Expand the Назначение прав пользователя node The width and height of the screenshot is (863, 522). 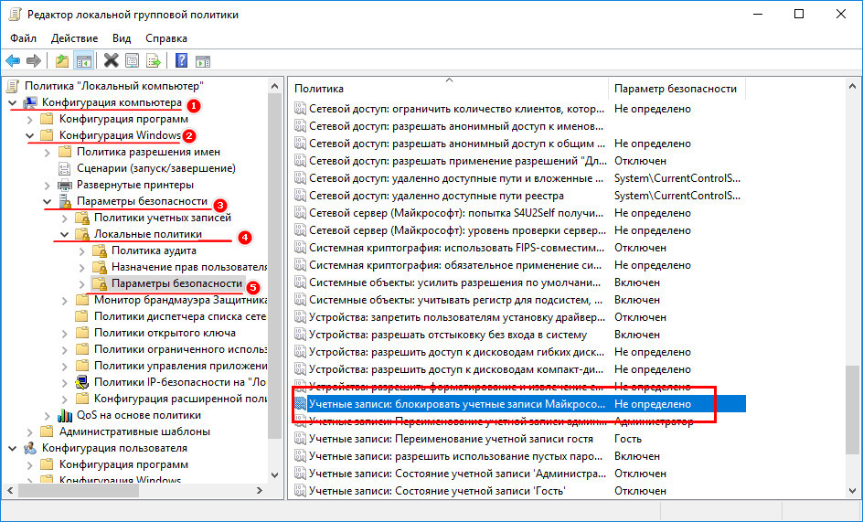(x=82, y=268)
